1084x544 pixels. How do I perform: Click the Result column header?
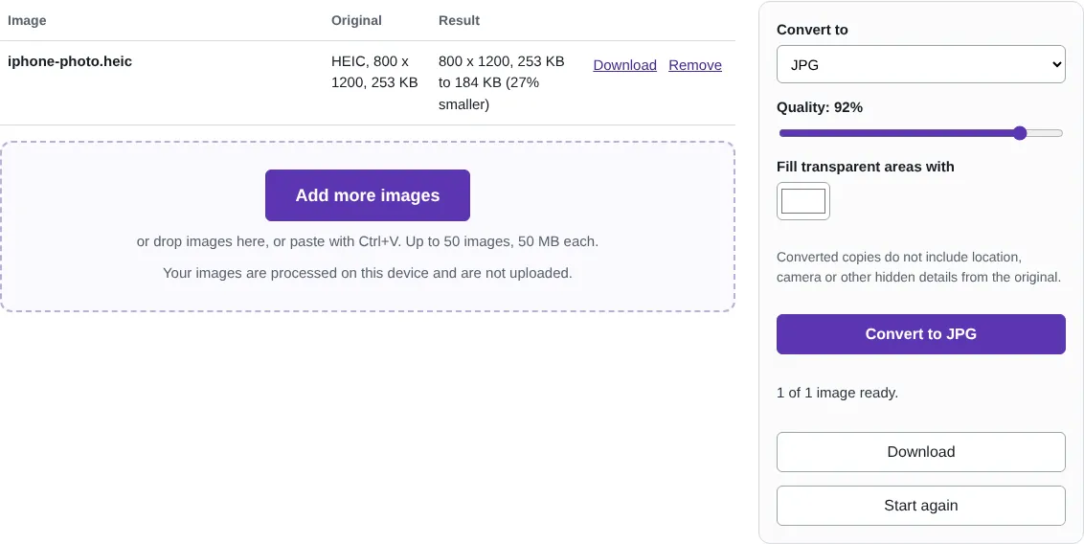tap(459, 20)
